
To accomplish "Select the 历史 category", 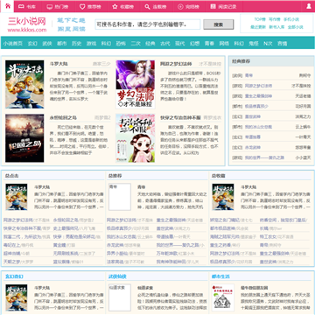I will (x=76, y=44).
